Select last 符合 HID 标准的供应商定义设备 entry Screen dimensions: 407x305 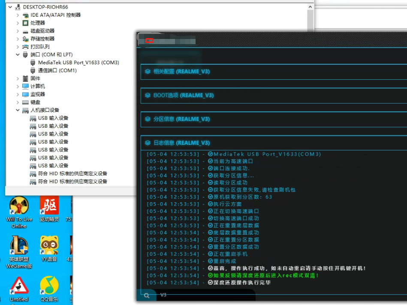(72, 182)
